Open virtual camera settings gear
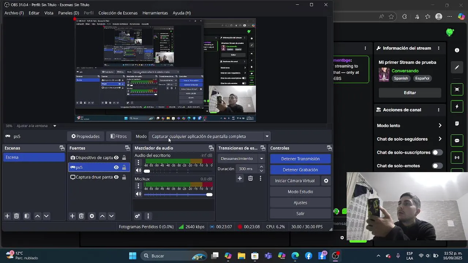 (x=326, y=180)
